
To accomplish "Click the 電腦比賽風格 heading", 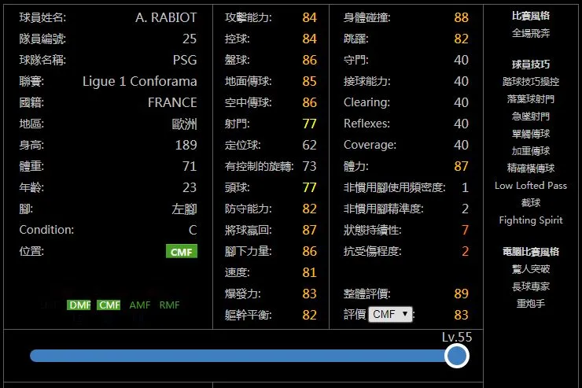I will click(x=530, y=251).
